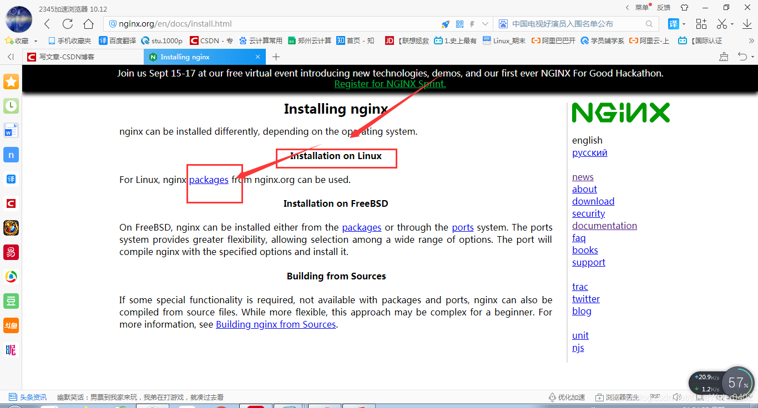Open the game sidebar icon
The height and width of the screenshot is (408, 758).
pyautogui.click(x=11, y=228)
